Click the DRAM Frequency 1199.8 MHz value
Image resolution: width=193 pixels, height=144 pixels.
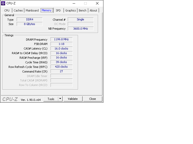point(61,39)
